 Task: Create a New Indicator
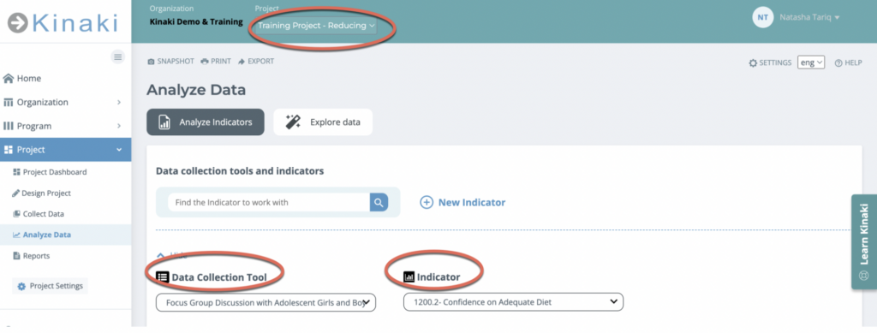coord(462,202)
